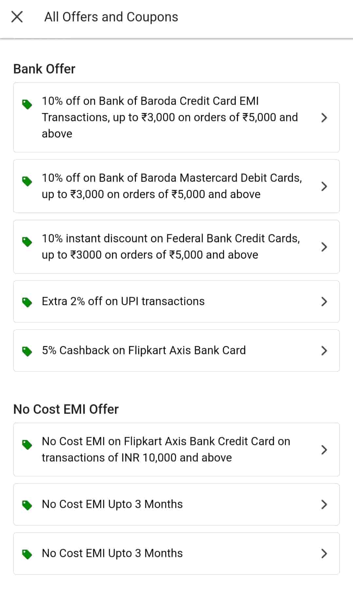The image size is (353, 591).
Task: Click the All Offers and Coupons title
Action: coord(111,17)
